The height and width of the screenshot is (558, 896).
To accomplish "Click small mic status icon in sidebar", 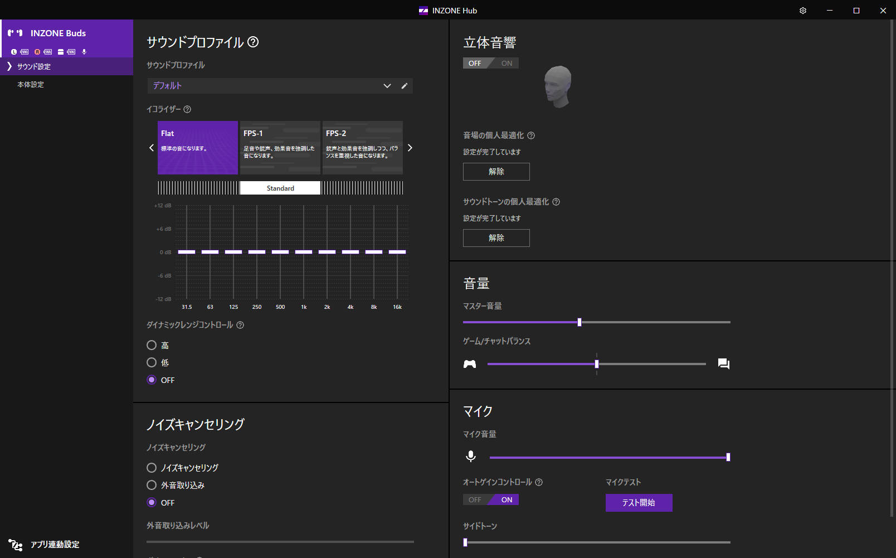I will click(x=84, y=52).
